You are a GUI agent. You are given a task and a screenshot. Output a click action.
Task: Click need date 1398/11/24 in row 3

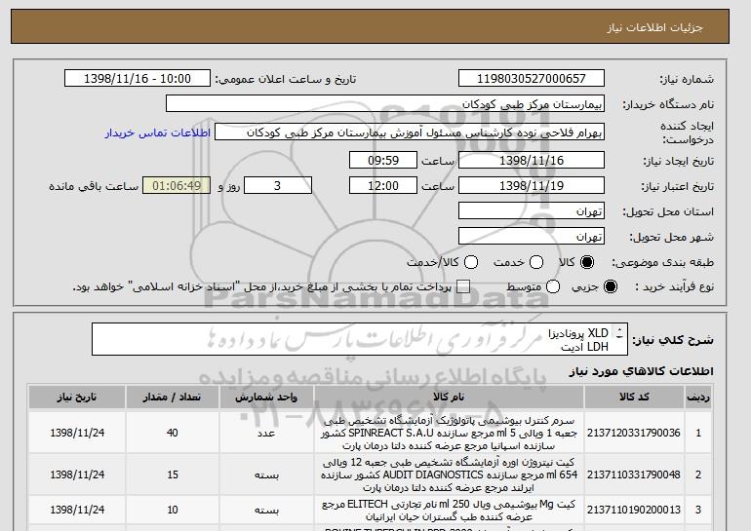pyautogui.click(x=77, y=510)
